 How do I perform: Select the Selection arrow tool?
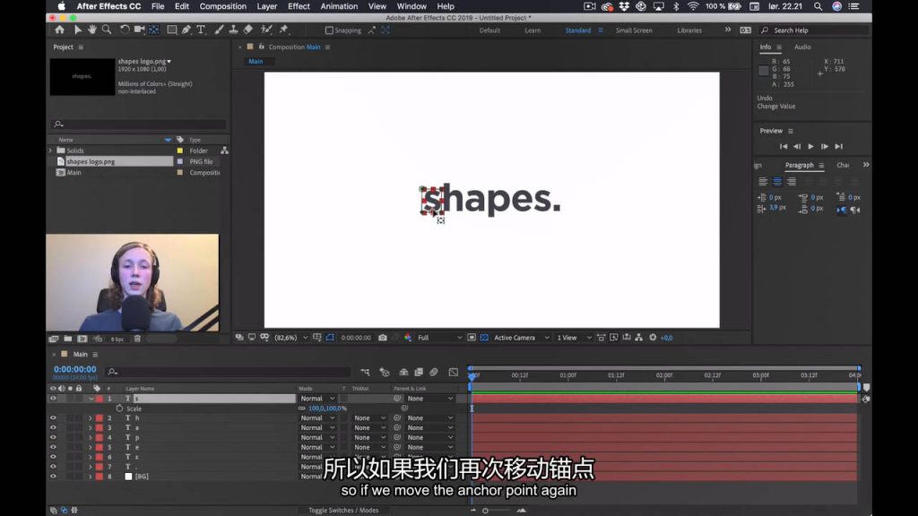click(x=77, y=30)
